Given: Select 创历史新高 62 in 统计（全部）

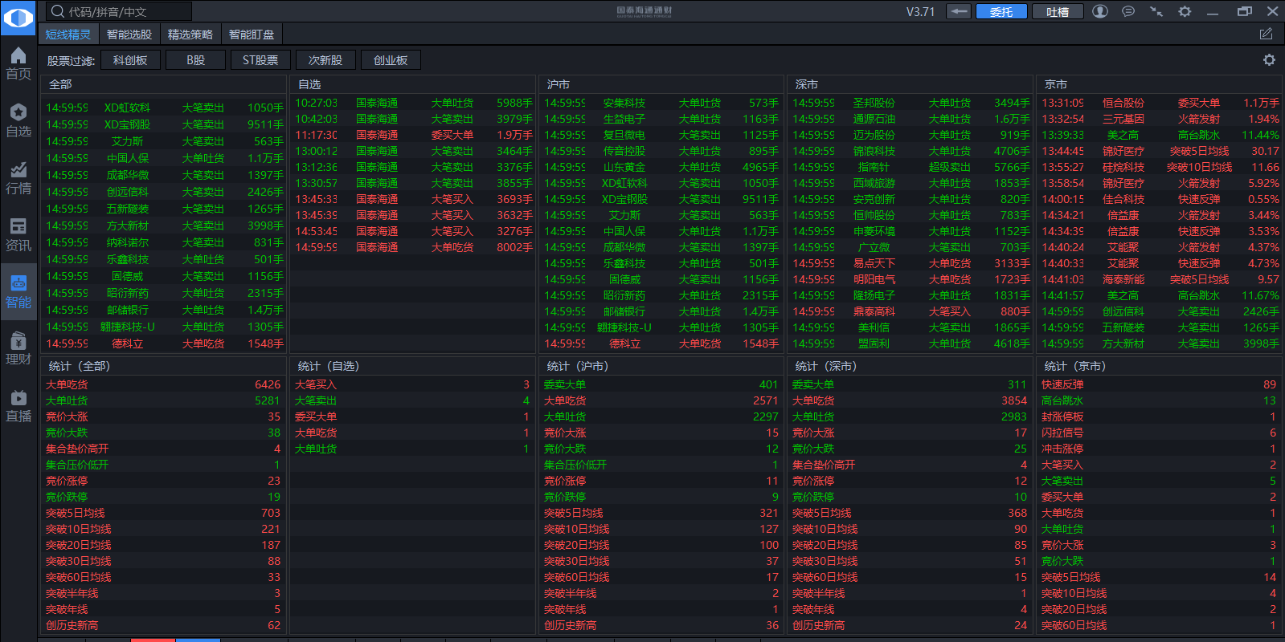Looking at the screenshot, I should point(164,625).
